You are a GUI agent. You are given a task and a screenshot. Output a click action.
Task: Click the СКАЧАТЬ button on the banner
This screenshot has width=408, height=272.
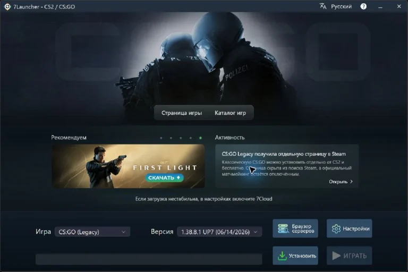coord(164,177)
